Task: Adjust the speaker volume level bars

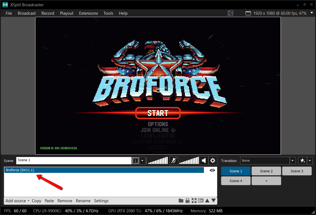Action: (189, 161)
